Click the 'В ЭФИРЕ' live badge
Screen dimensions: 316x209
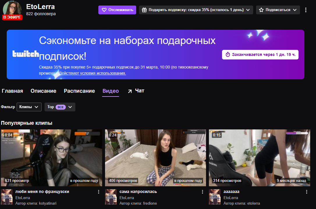tap(12, 17)
